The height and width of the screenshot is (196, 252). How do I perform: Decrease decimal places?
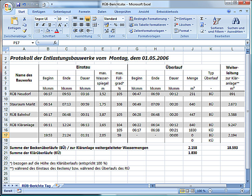pos(113,31)
